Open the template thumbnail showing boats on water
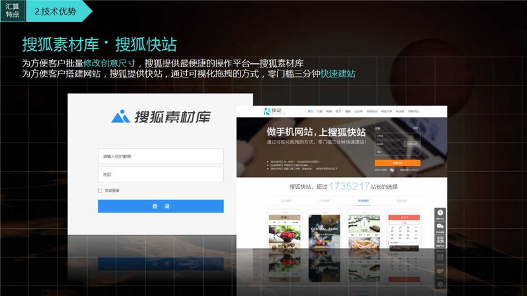The image size is (527, 296). pyautogui.click(x=364, y=231)
